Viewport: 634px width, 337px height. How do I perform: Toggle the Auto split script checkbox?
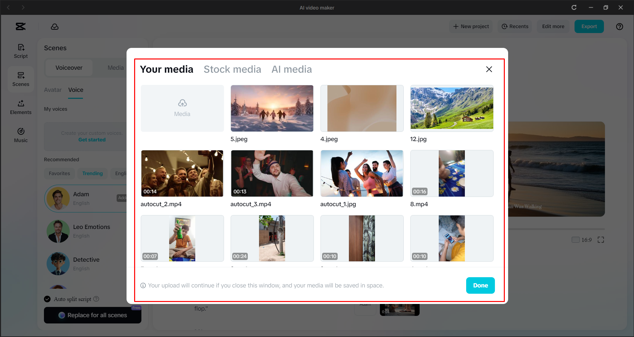47,299
